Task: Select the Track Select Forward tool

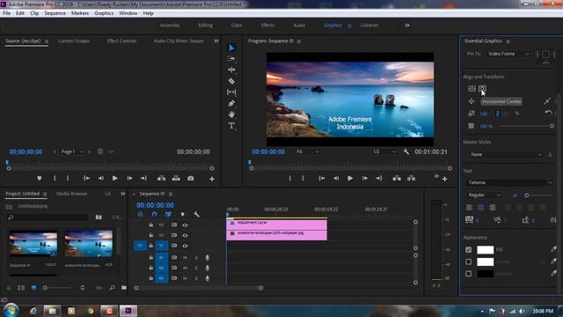Action: tap(231, 59)
